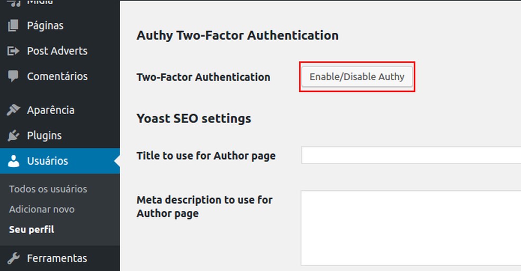Open the Páginas menu label
This screenshot has width=521, height=271.
tap(45, 25)
